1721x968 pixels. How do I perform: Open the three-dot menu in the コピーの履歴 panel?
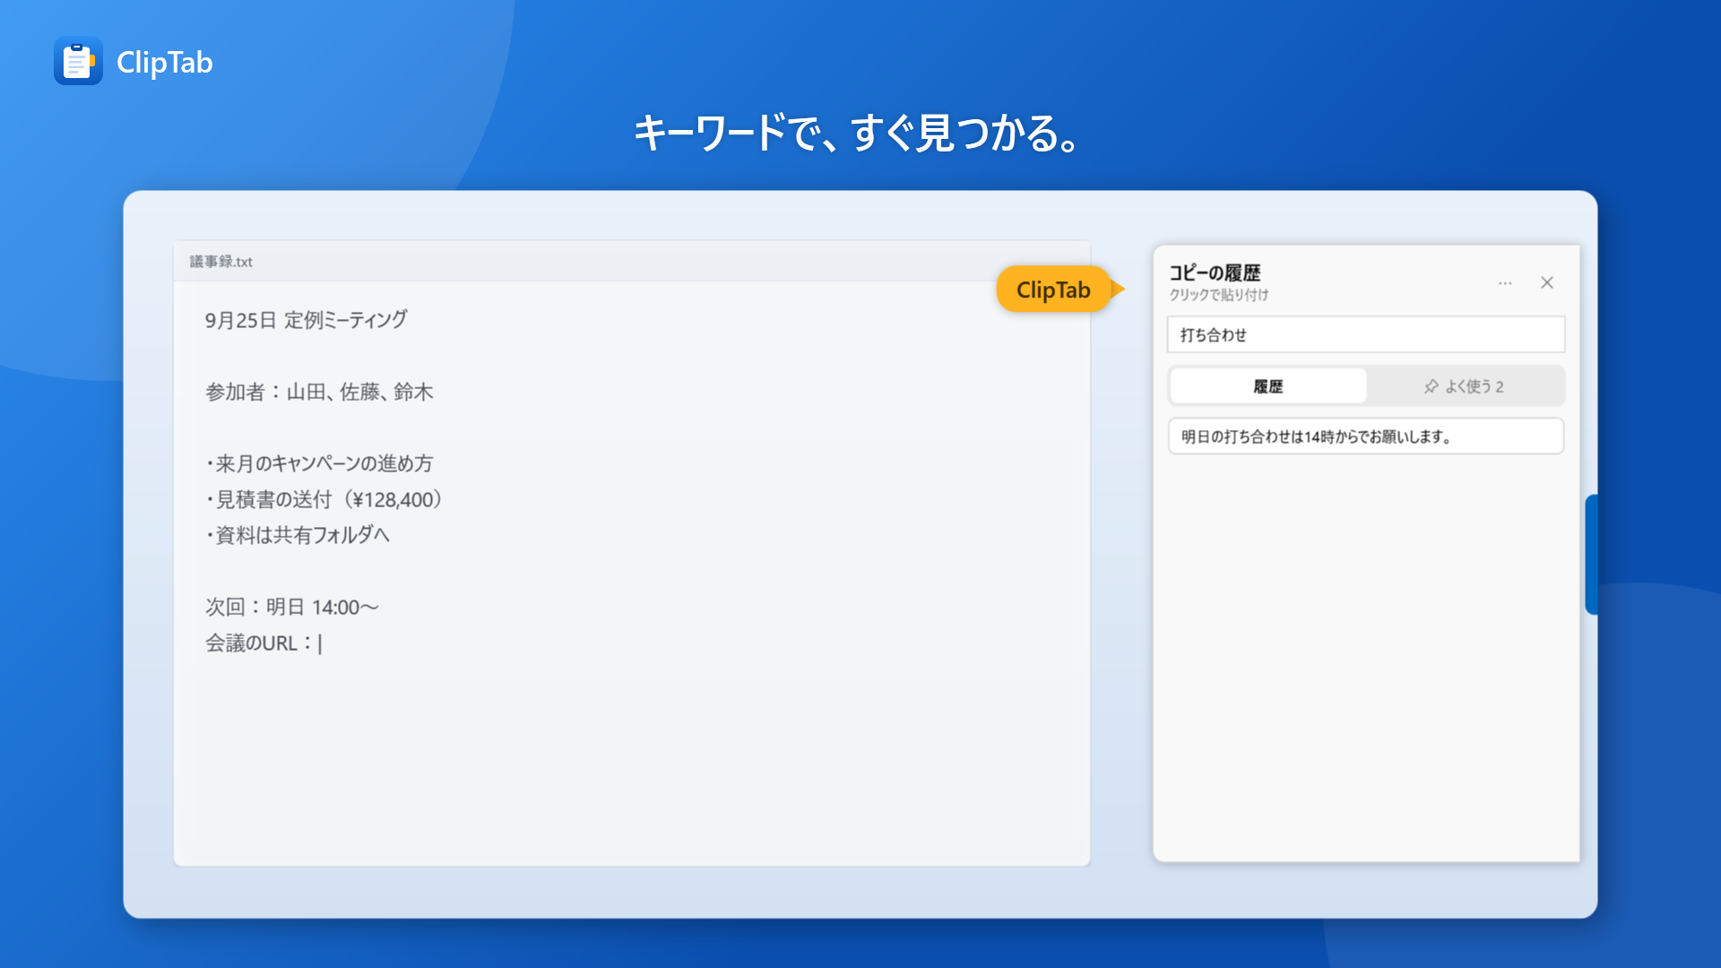pyautogui.click(x=1505, y=283)
